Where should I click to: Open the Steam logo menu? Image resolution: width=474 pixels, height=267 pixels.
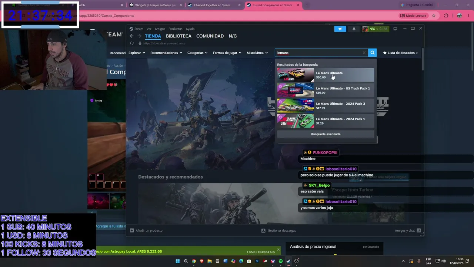[x=136, y=29]
